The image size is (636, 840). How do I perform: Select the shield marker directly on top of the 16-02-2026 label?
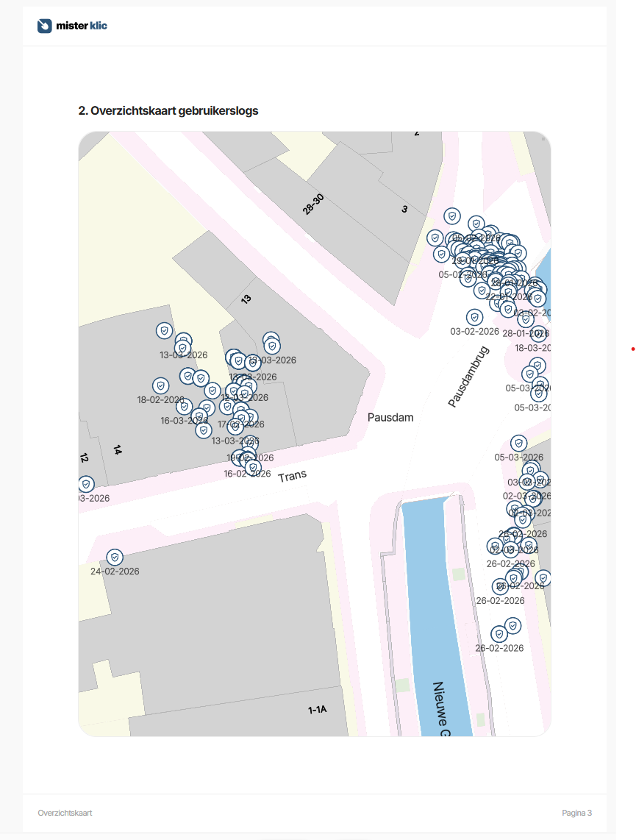pos(253,468)
